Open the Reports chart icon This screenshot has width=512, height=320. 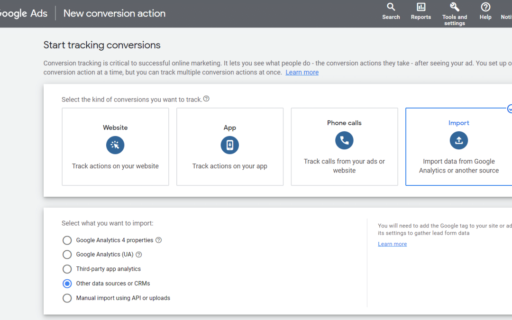pyautogui.click(x=421, y=7)
